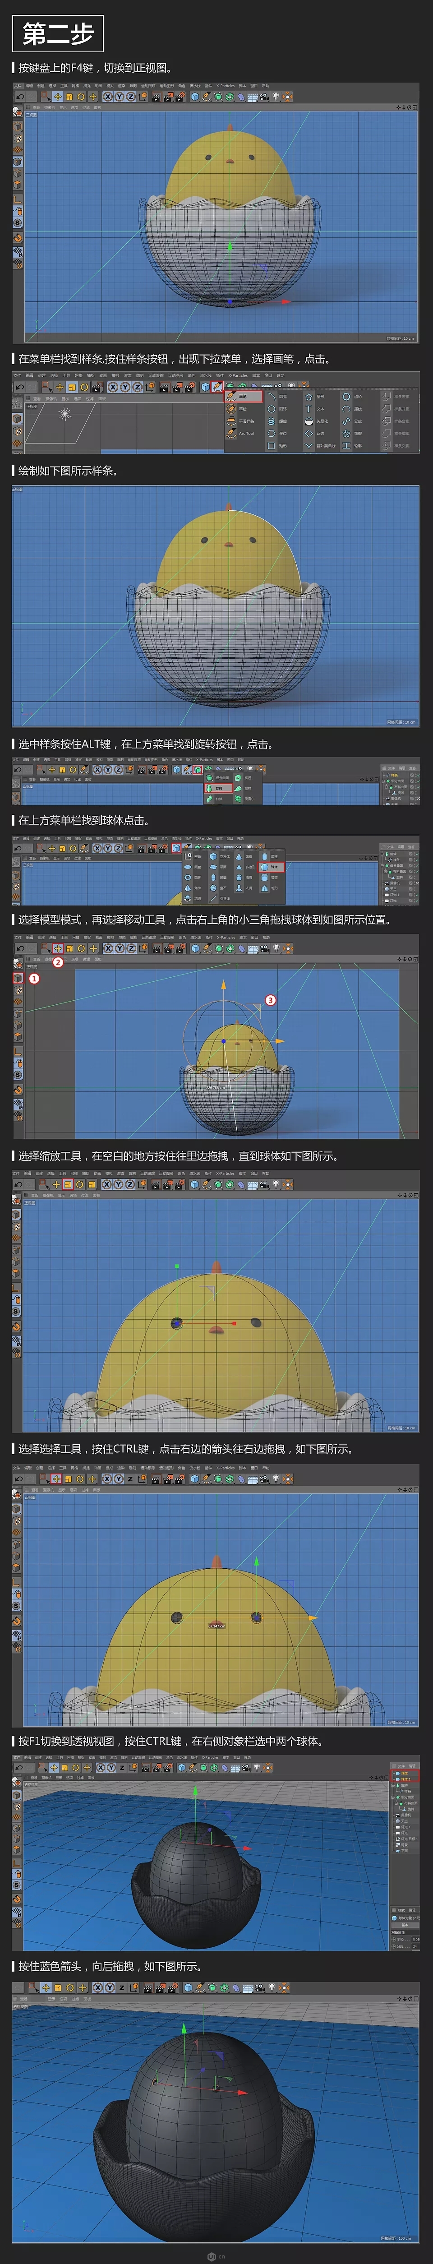Choose highlighted 球体 sphere in the primitives dropdown
This screenshot has height=2264, width=433.
point(271,868)
